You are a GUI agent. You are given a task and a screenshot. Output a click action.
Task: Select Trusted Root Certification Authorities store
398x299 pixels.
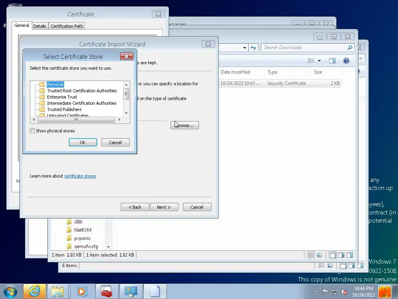pos(82,91)
